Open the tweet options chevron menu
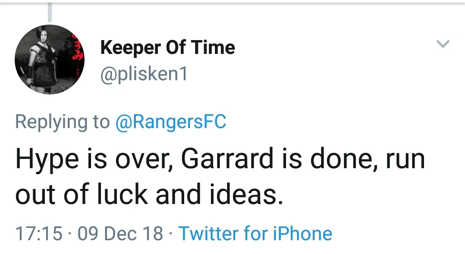Image resolution: width=465 pixels, height=254 pixels. tap(443, 44)
